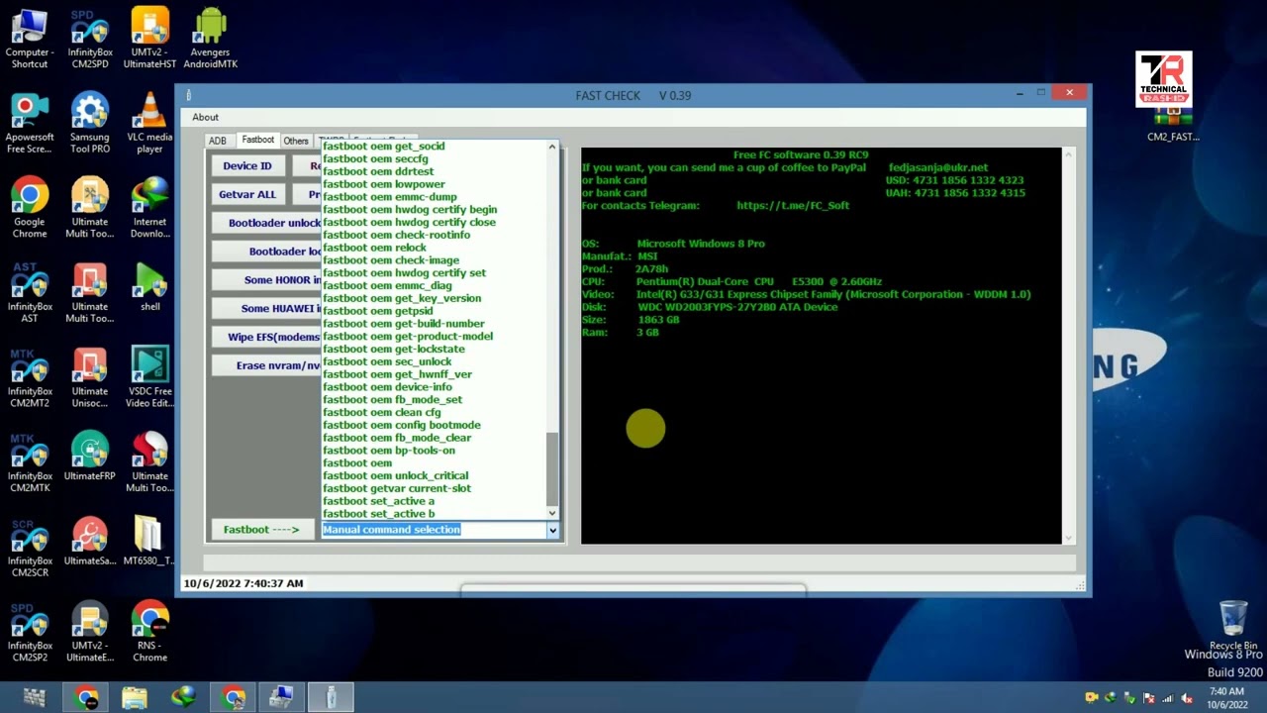Open VLC media player desktop icon
The width and height of the screenshot is (1267, 713).
click(149, 124)
